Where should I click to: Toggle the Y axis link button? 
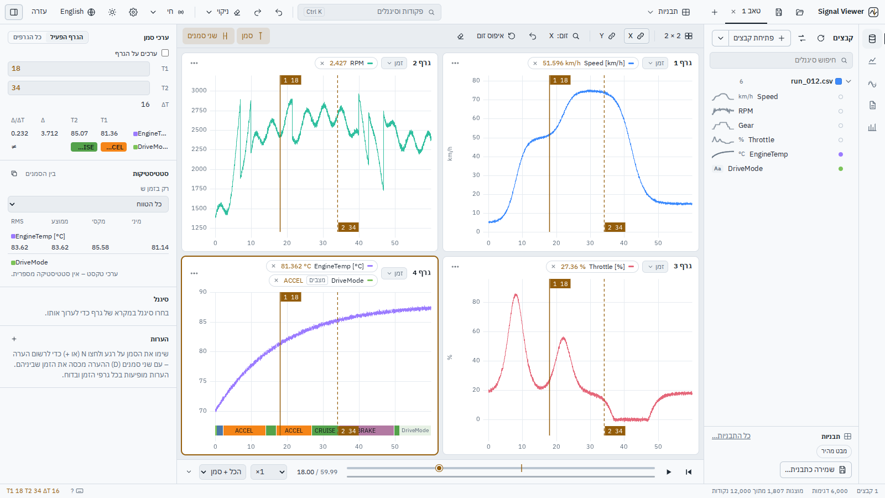pos(607,36)
